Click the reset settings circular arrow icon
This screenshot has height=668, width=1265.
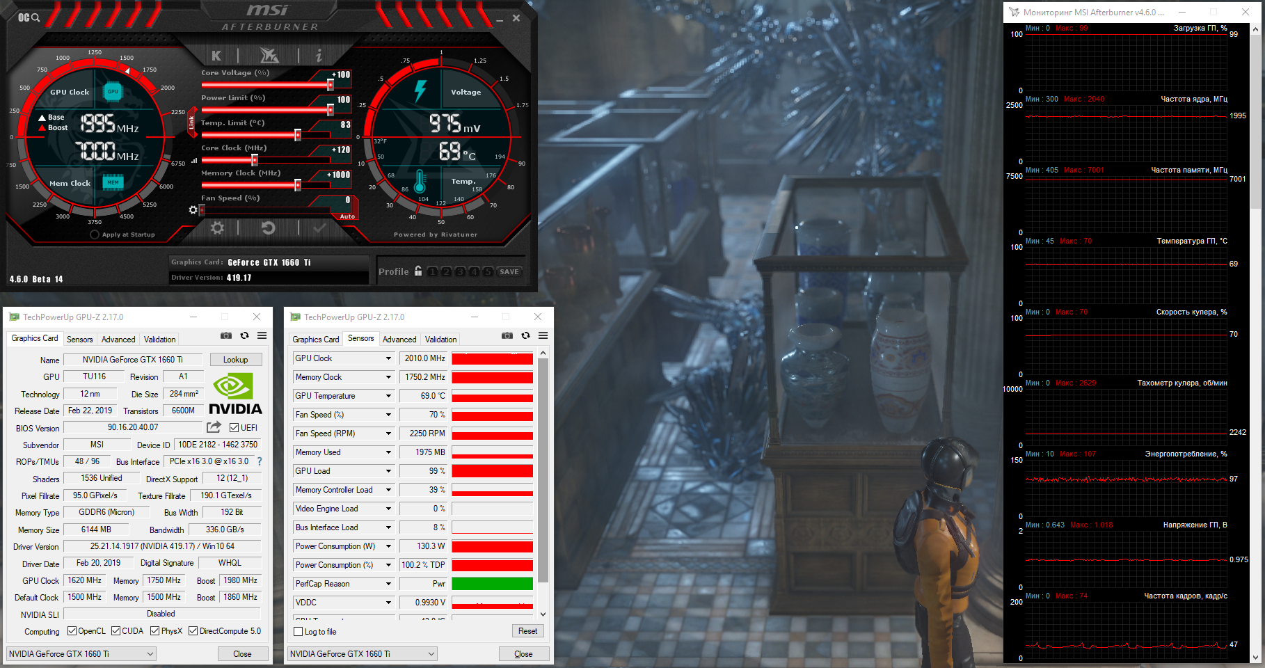(x=268, y=228)
